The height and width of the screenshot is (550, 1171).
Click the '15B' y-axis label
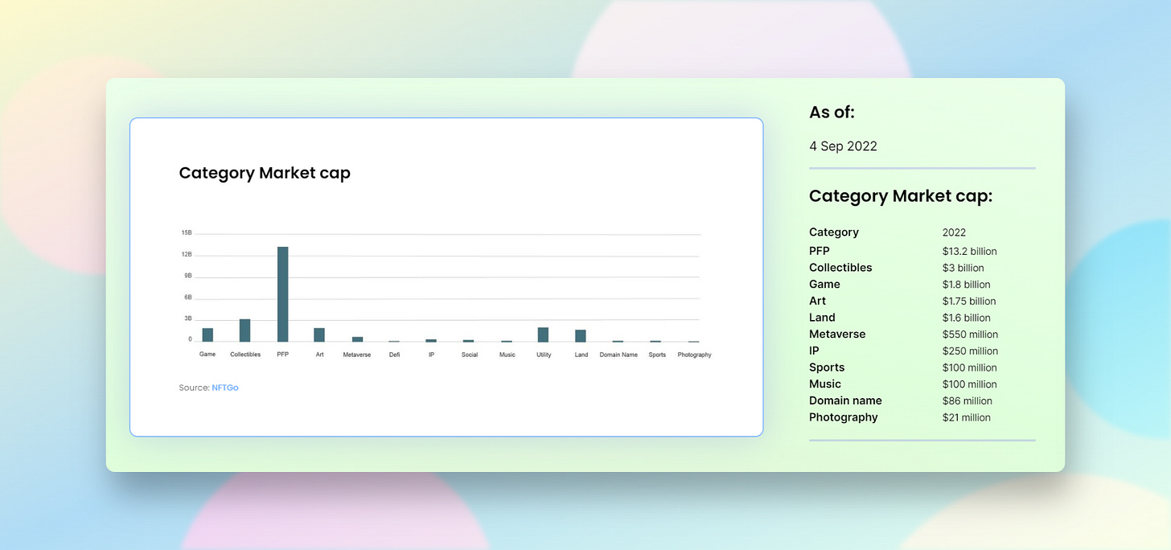(x=187, y=232)
